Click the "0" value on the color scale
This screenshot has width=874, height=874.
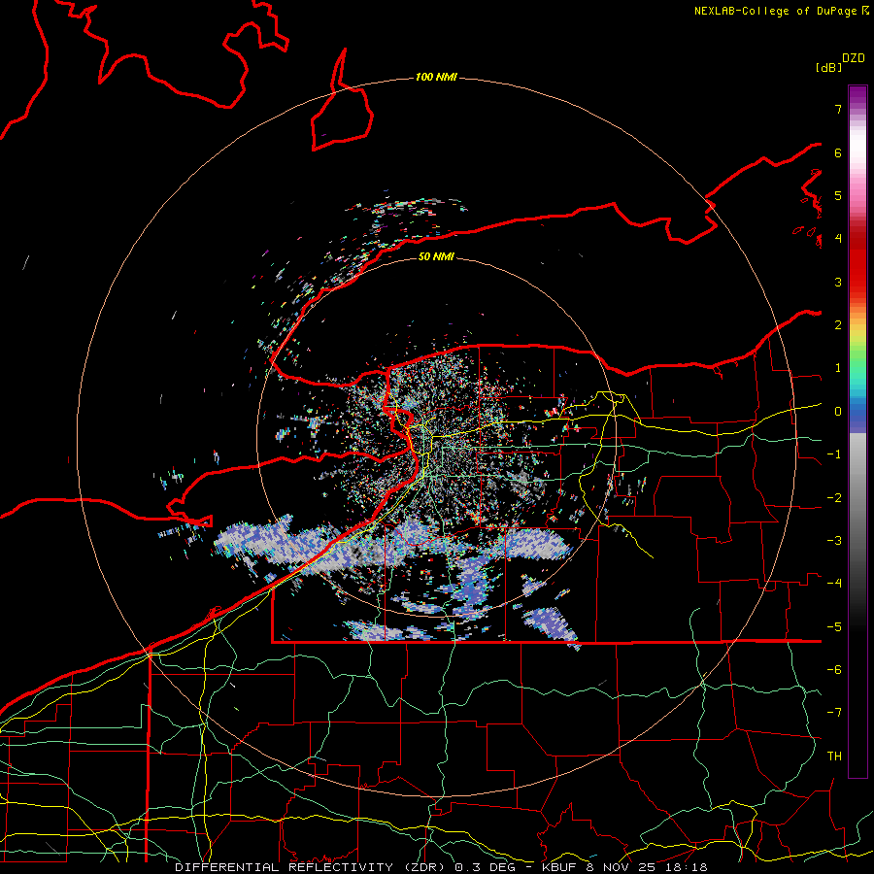[838, 412]
